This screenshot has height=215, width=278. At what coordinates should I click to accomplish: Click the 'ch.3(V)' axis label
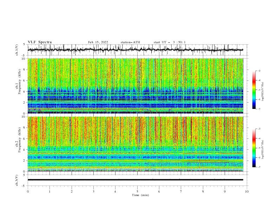point(17,180)
